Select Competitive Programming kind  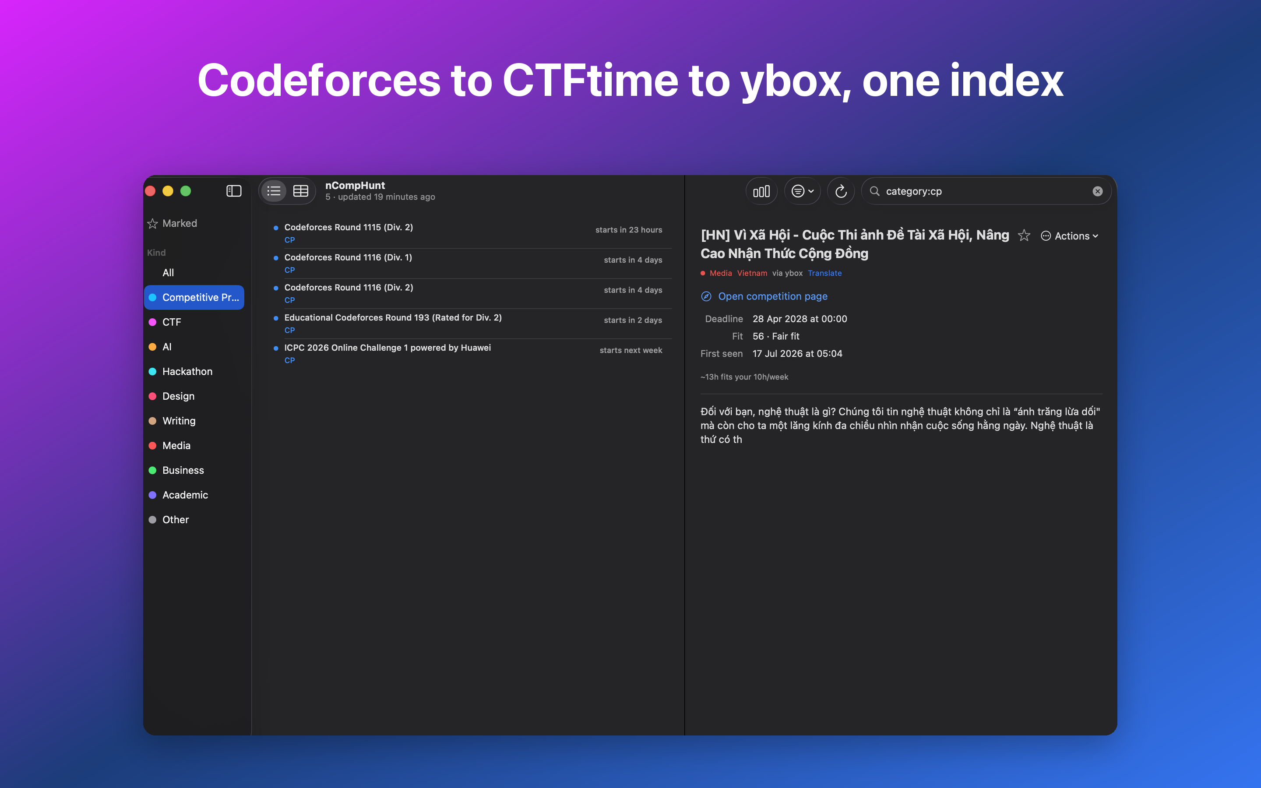click(x=194, y=297)
